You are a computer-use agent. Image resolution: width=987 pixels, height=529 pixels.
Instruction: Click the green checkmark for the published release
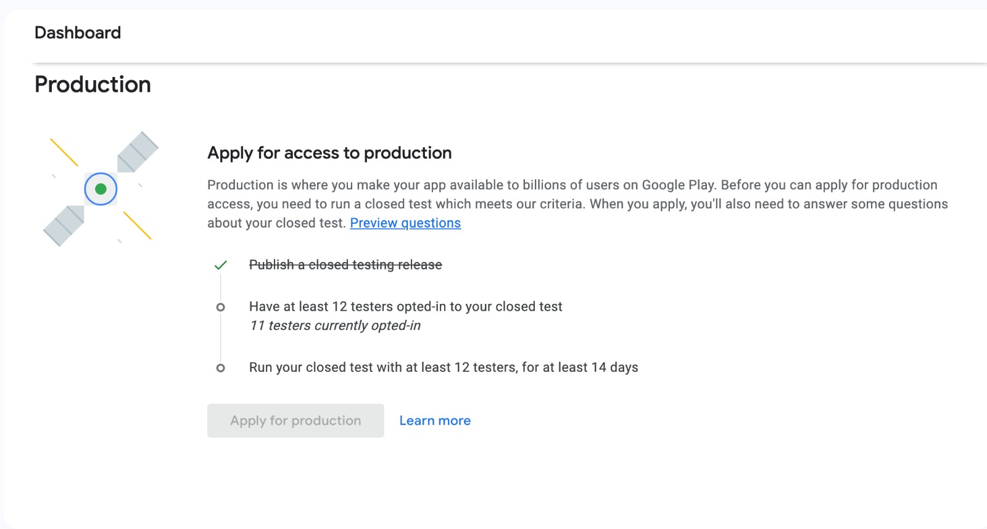pyautogui.click(x=220, y=265)
